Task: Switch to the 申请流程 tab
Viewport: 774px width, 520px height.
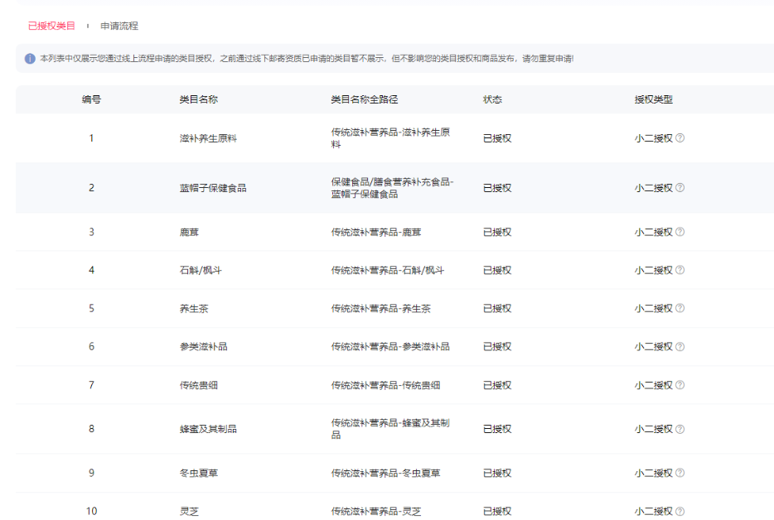Action: pos(119,26)
